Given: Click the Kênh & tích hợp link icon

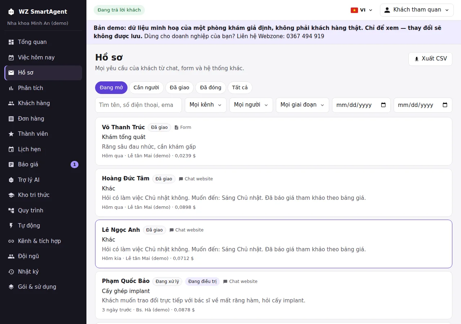Looking at the screenshot, I should [11, 241].
